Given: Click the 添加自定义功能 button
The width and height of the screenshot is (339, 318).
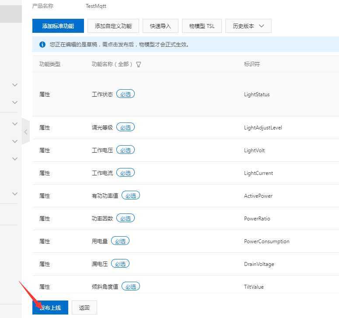Looking at the screenshot, I should (113, 26).
